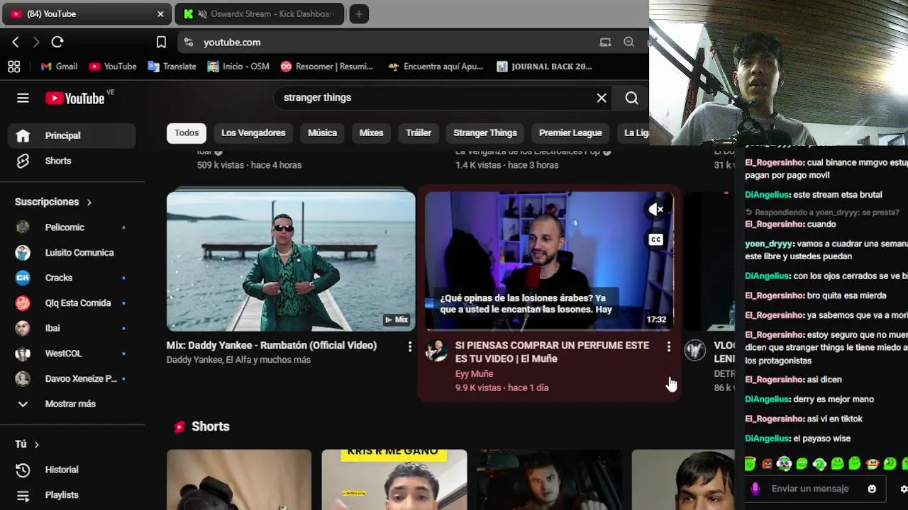Open more options for El Muñe video

(x=668, y=346)
